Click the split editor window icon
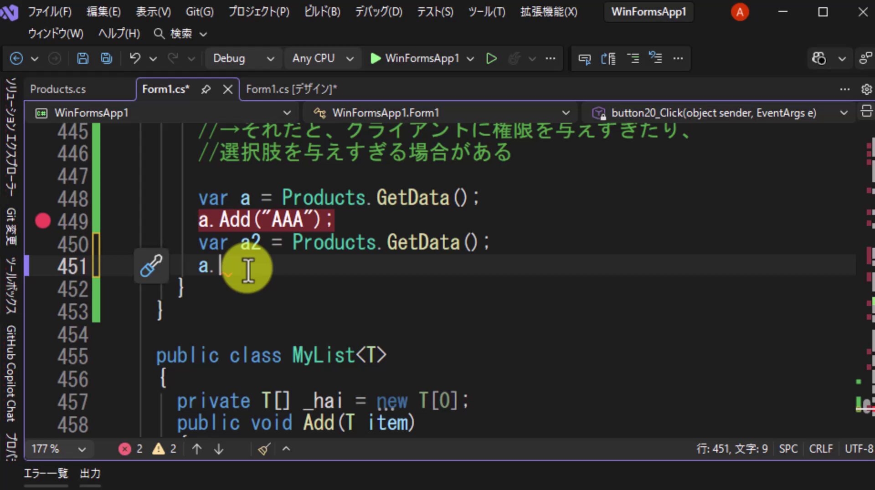This screenshot has width=875, height=490. point(866,111)
